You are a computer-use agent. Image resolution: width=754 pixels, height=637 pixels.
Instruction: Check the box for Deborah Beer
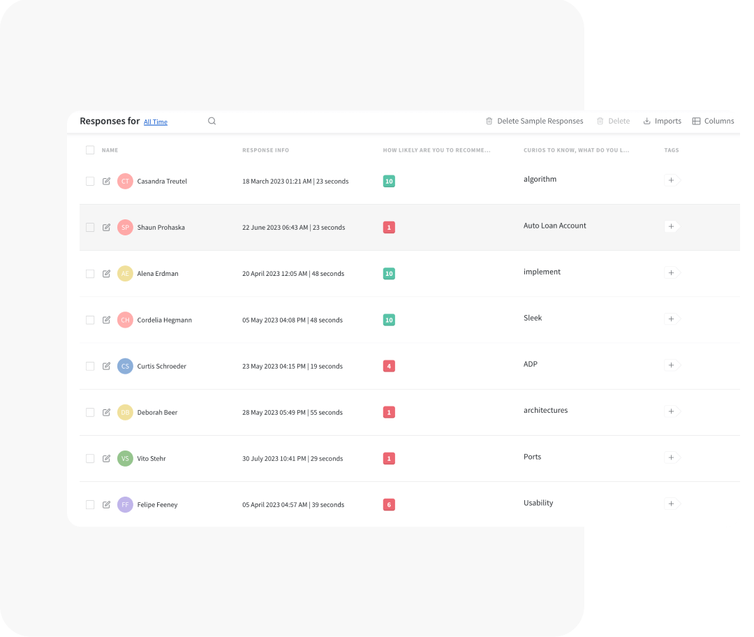(x=90, y=412)
